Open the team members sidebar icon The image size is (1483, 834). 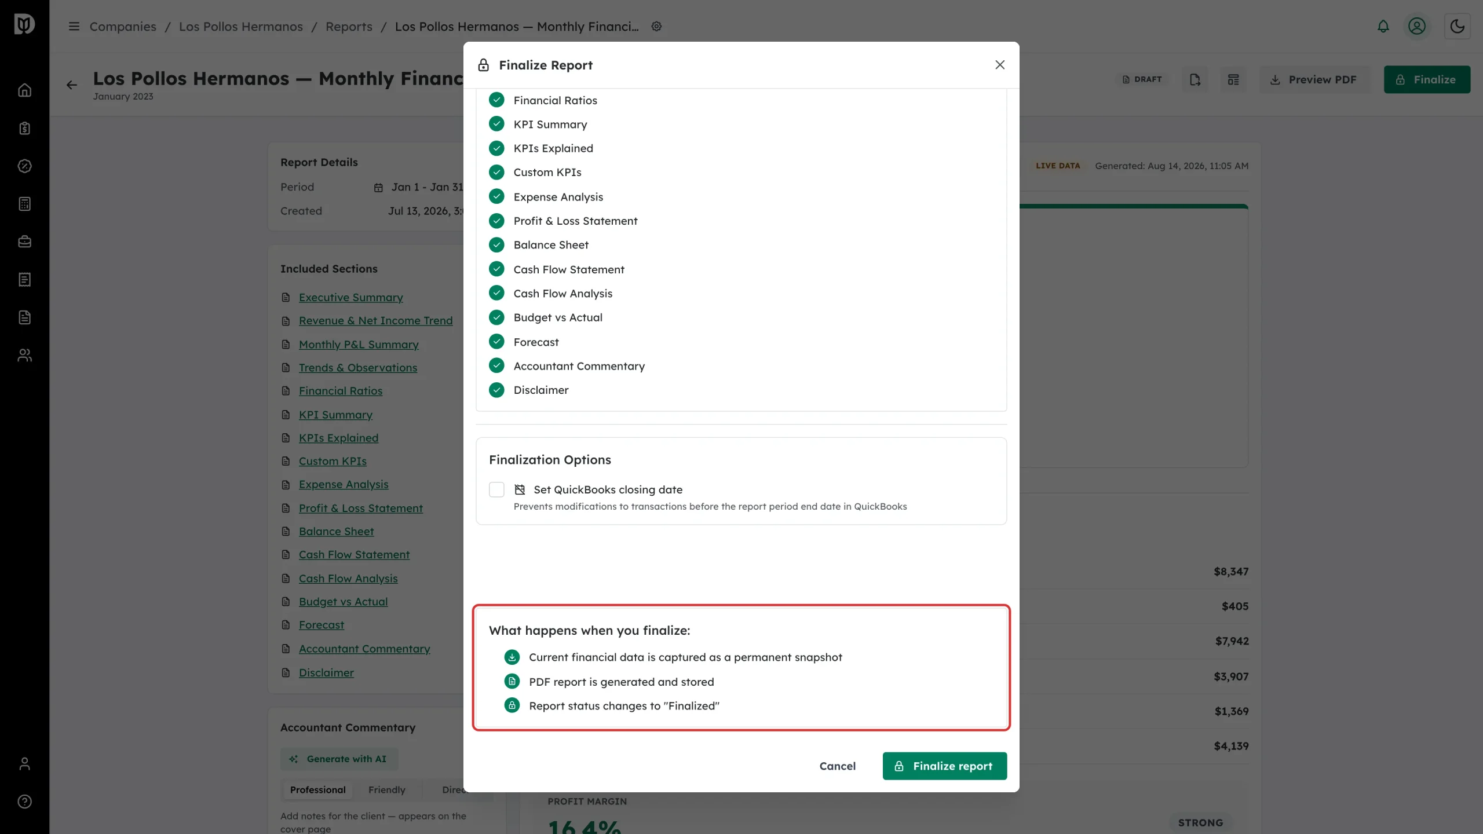pos(24,355)
